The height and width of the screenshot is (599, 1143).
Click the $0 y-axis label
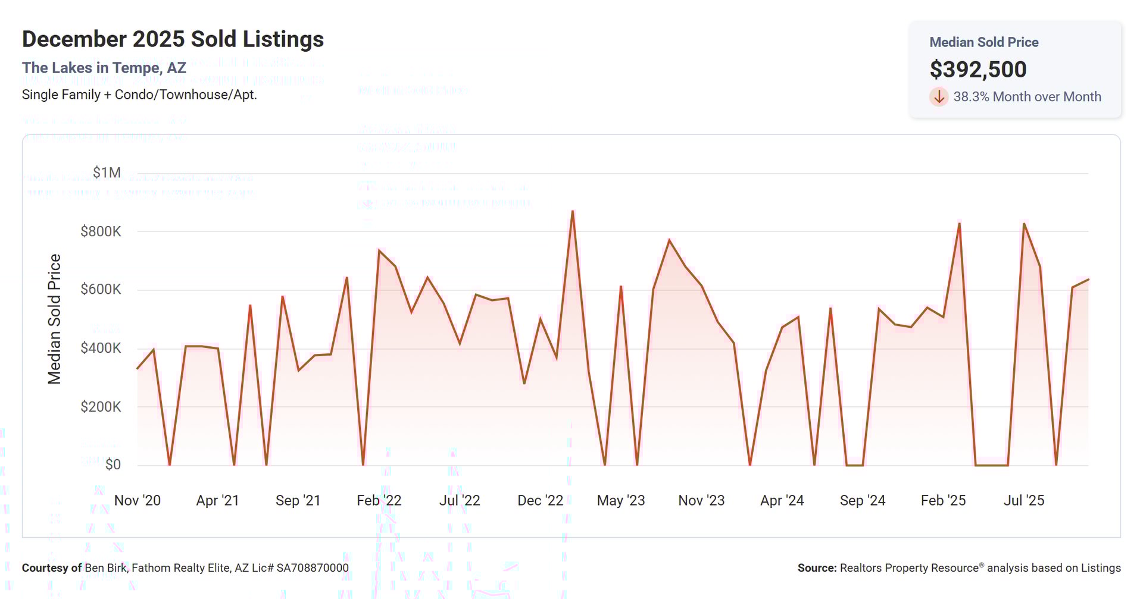click(x=113, y=465)
